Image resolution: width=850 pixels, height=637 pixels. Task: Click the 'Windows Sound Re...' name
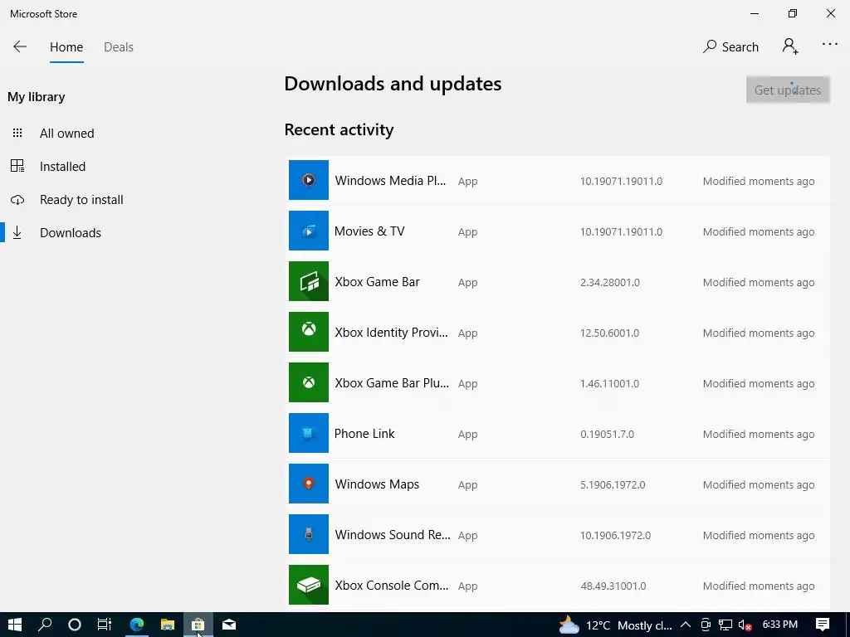pyautogui.click(x=393, y=535)
